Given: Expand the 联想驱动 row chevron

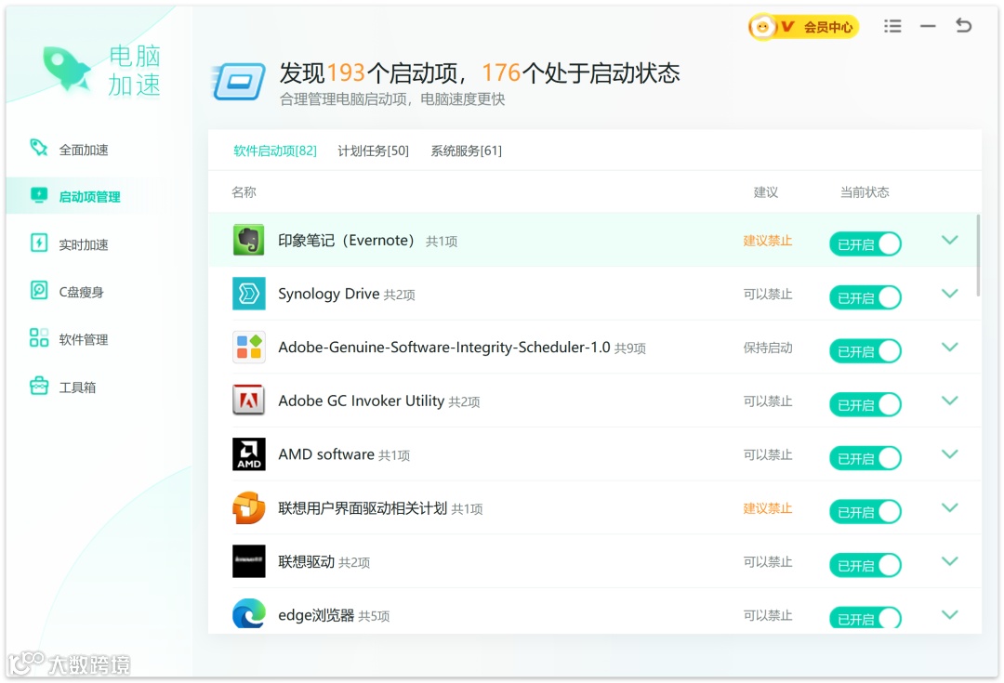Looking at the screenshot, I should [949, 560].
